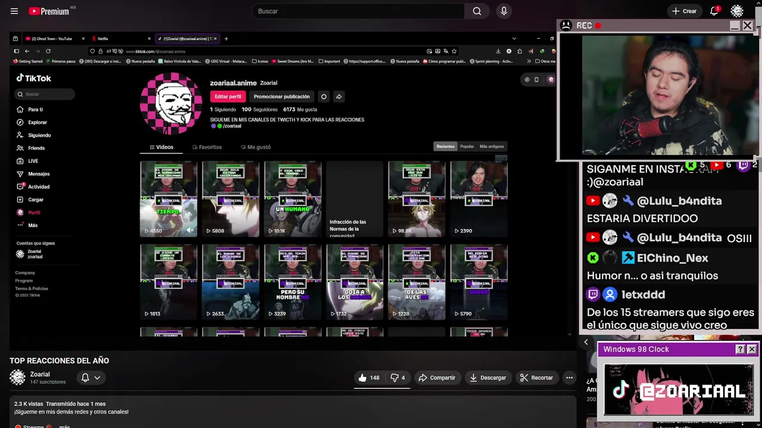762x428 pixels.
Task: Click the help button on Windows 98 Clock
Action: click(x=740, y=350)
